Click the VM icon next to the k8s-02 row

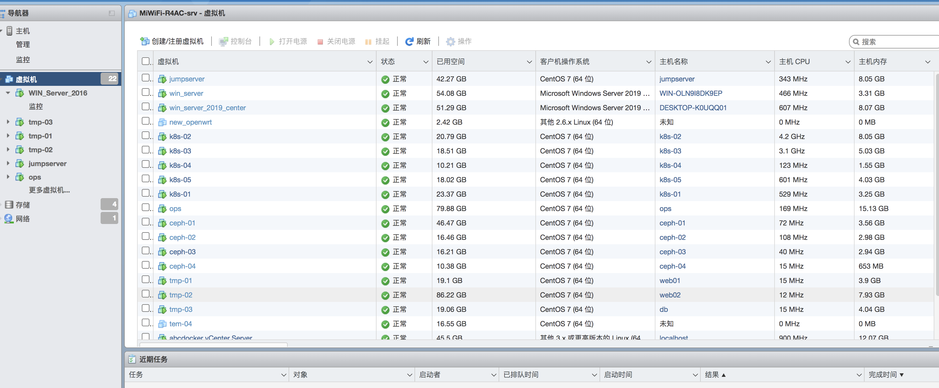162,137
